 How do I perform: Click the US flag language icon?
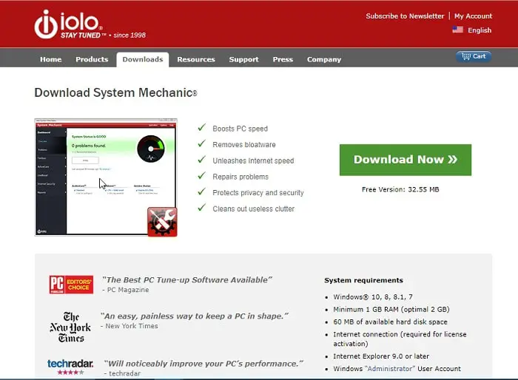[x=457, y=30]
